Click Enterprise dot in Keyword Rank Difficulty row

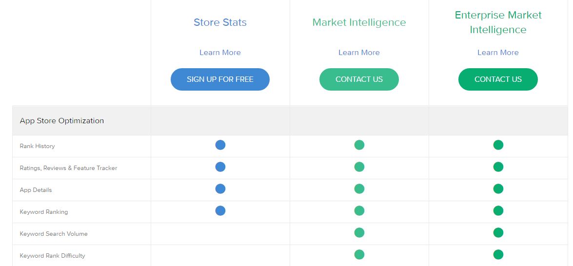498,254
